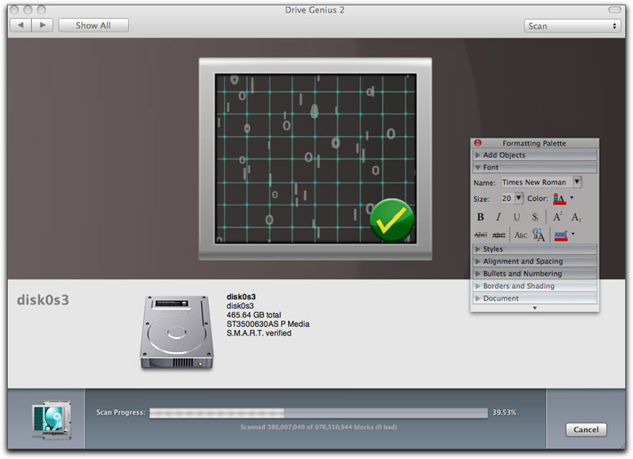
Task: Click the toolbar back arrow
Action: [x=21, y=25]
